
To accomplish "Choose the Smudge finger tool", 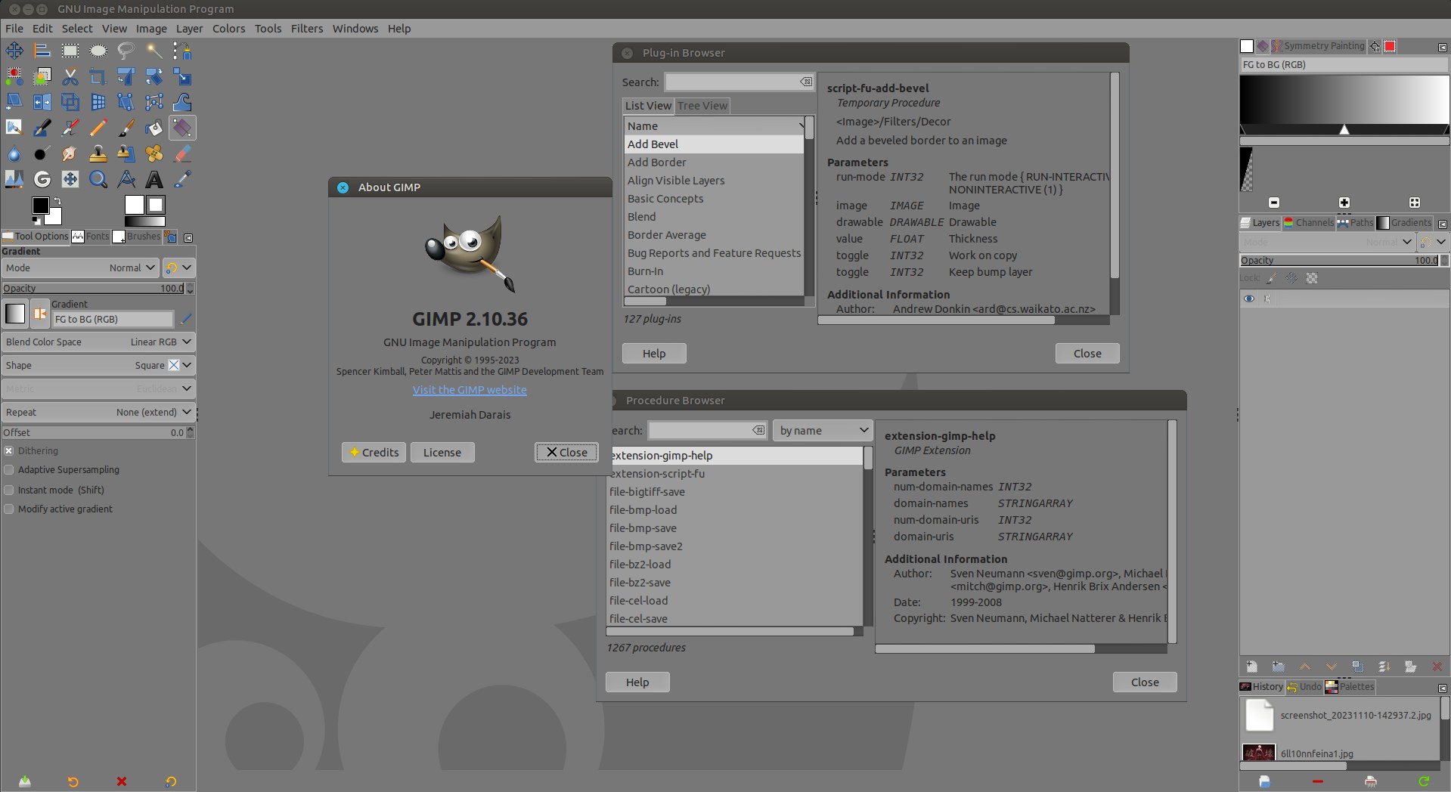I will pyautogui.click(x=70, y=153).
